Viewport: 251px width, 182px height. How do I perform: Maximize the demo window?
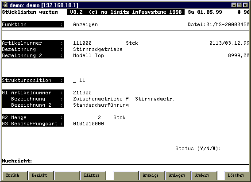point(239,5)
